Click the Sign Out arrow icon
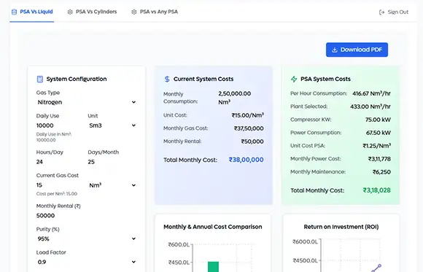The height and width of the screenshot is (272, 423). (381, 12)
